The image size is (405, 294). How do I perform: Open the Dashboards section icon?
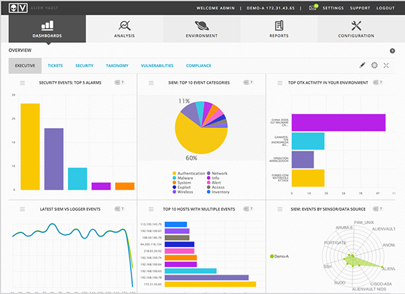click(47, 26)
